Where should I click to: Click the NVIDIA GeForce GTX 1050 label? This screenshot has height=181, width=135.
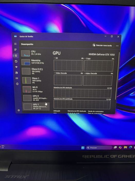click(102, 55)
